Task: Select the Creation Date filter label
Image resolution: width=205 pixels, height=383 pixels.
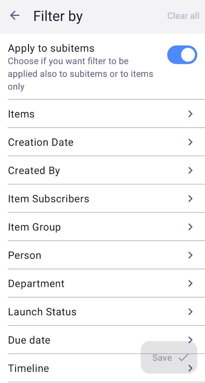Action: 41,142
